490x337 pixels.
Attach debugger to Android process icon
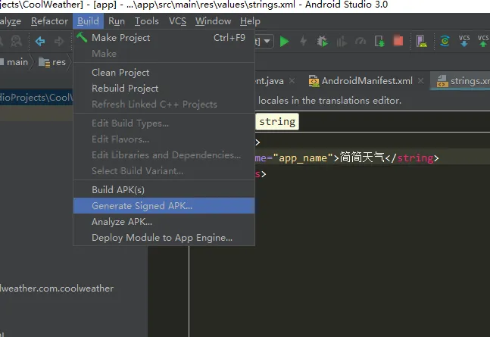379,41
